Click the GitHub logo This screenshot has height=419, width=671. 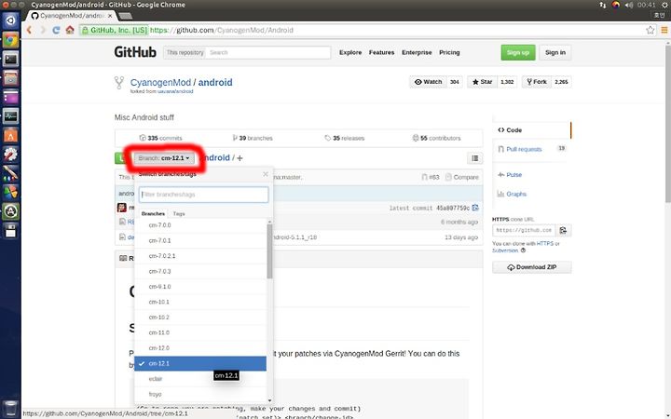(135, 52)
